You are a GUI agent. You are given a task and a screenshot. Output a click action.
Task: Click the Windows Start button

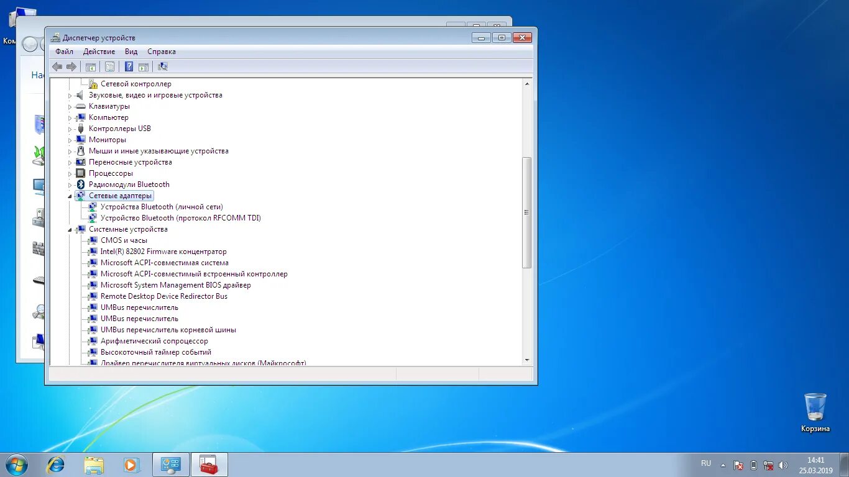point(17,464)
